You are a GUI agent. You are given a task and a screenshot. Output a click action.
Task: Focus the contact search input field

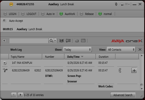coord(29,41)
